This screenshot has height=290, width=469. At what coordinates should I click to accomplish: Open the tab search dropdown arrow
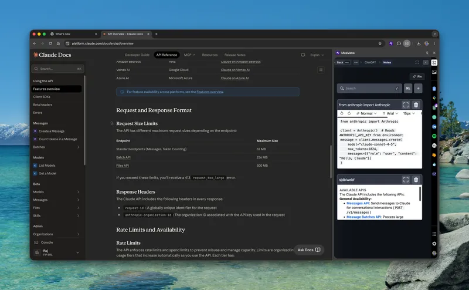click(434, 34)
